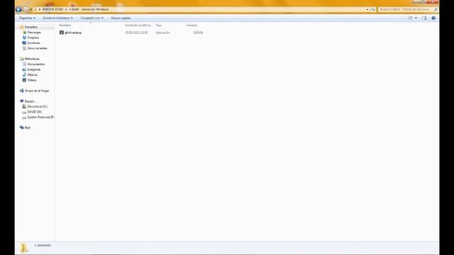Click the Forward navigation arrow button
Viewport: 454px width, 255px height.
coord(26,9)
